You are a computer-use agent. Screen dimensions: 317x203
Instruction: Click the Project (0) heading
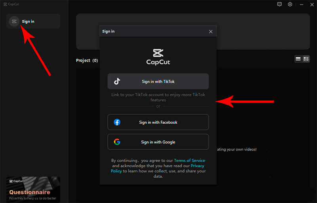click(x=87, y=60)
